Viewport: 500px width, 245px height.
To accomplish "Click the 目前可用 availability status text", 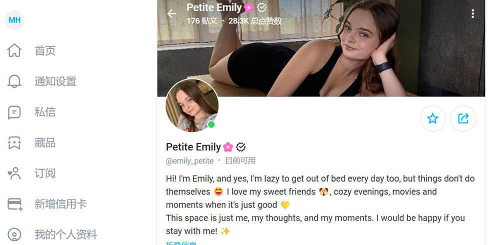I will (240, 161).
